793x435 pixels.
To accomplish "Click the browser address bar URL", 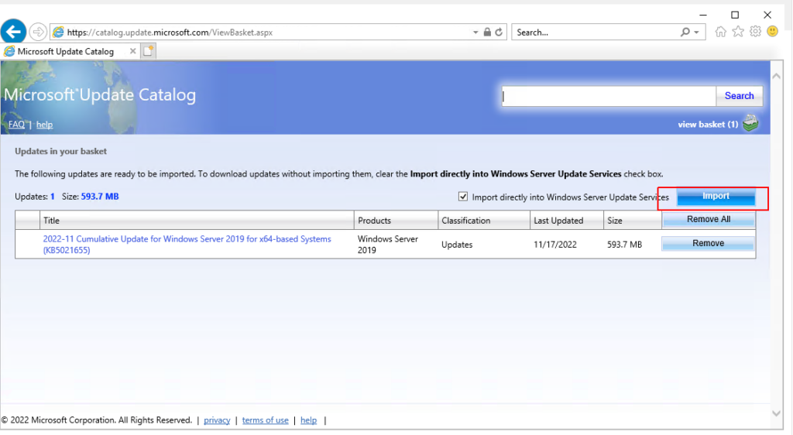I will 170,33.
